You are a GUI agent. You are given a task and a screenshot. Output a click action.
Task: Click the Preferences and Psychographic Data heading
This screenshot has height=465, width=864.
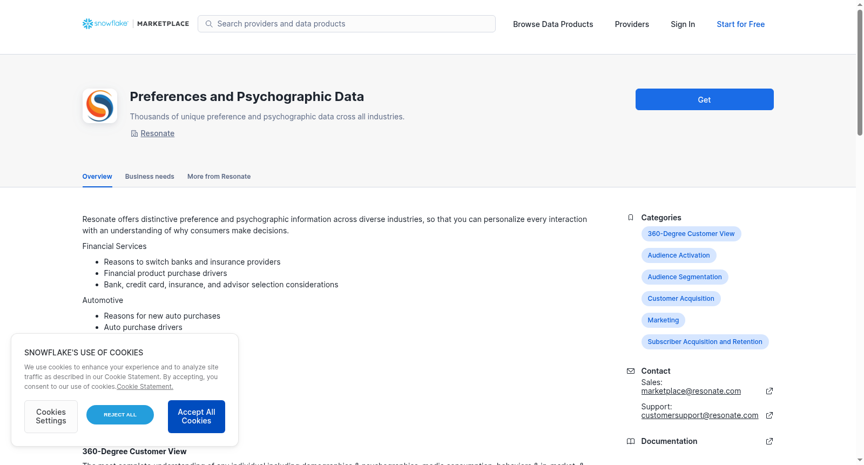(247, 97)
